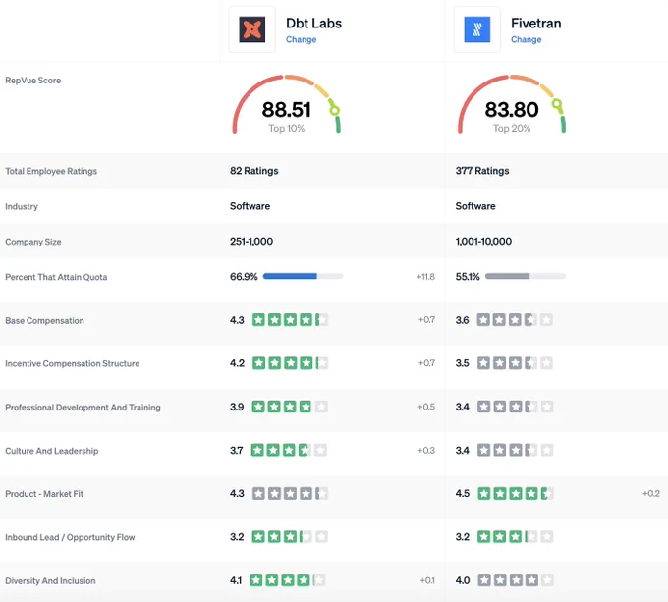Click the Industry row label

click(x=22, y=206)
